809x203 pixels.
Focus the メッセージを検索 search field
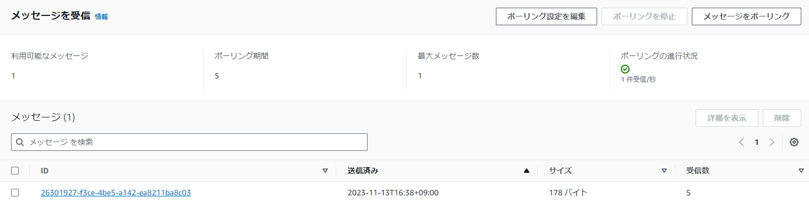[x=189, y=142]
